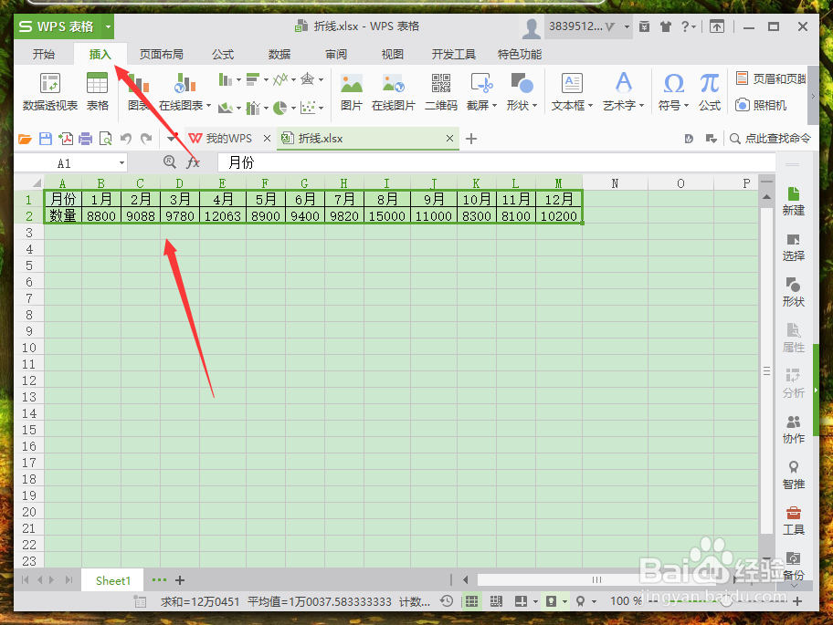
Task: Expand the WPS 表格 application menu arrow
Action: (x=108, y=26)
